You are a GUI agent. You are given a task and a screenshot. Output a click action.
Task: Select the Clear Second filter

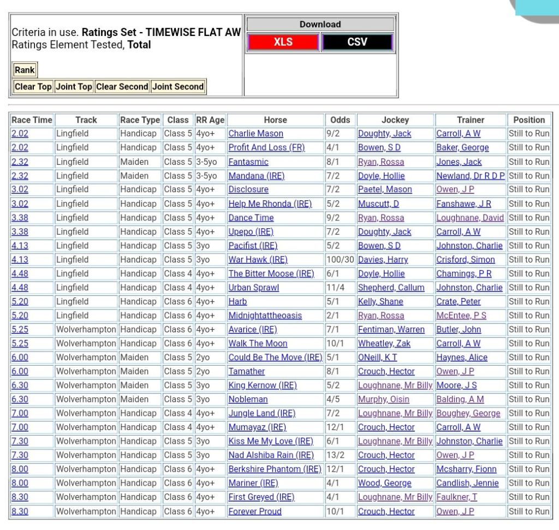[122, 86]
